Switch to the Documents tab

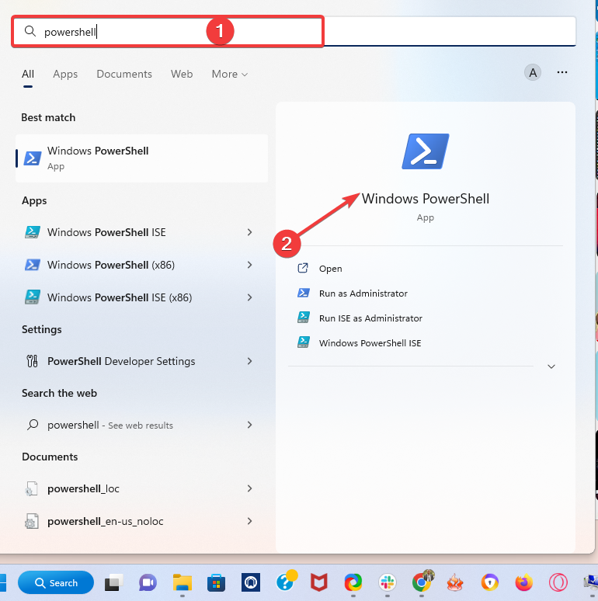pos(124,74)
